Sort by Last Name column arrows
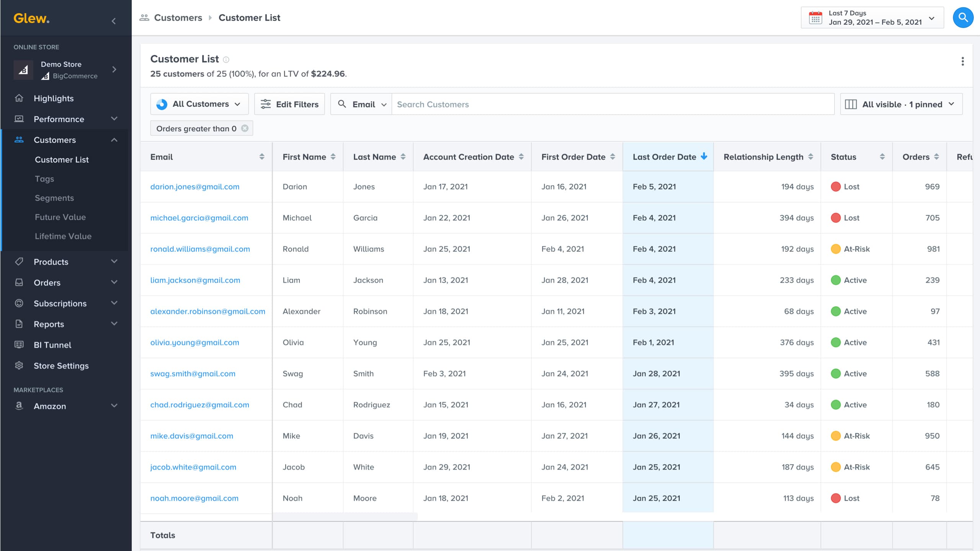Viewport: 980px width, 551px height. [x=403, y=156]
